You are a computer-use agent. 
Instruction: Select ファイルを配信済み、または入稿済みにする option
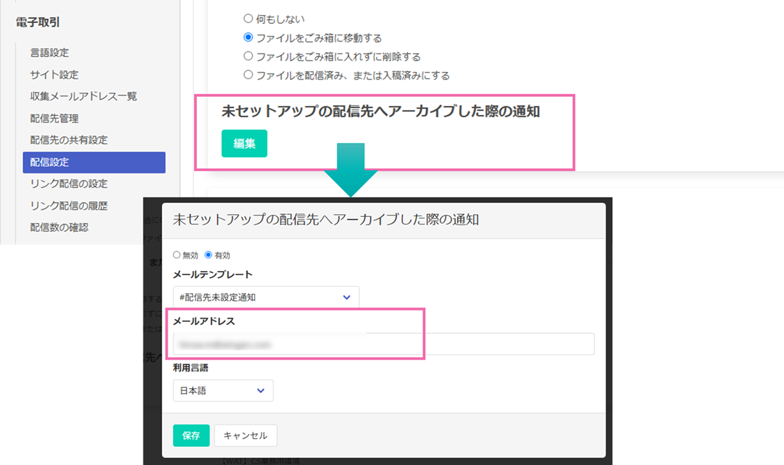(x=248, y=75)
